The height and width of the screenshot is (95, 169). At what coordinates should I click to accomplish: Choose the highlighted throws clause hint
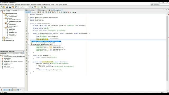click(x=46, y=41)
